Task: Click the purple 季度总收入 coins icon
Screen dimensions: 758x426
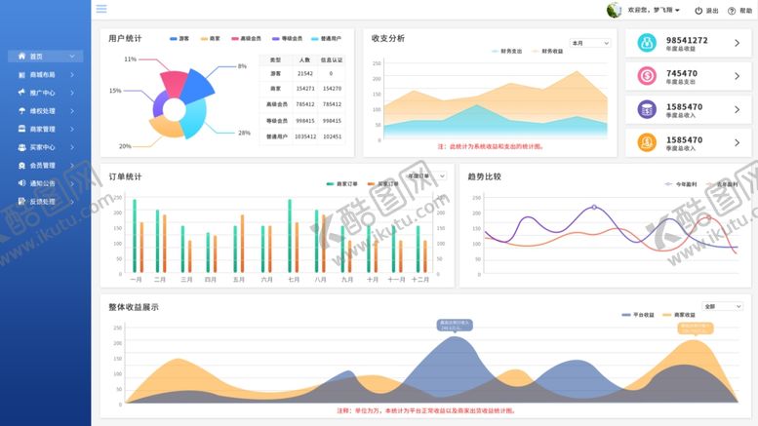Action: point(648,109)
